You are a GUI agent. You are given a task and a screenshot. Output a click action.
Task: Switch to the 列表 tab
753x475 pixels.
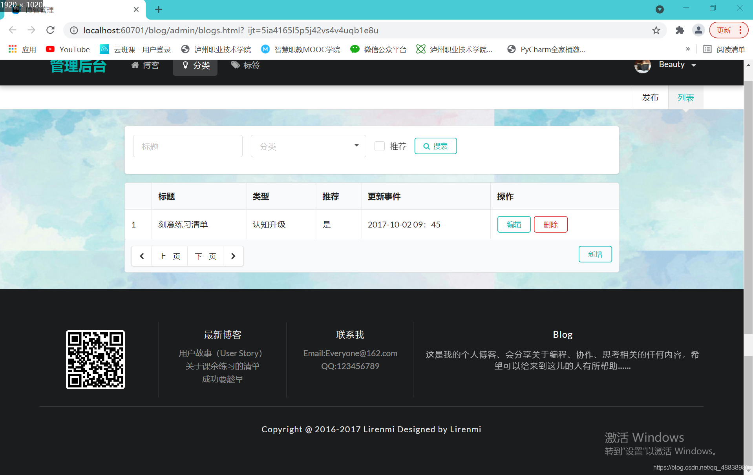point(685,97)
